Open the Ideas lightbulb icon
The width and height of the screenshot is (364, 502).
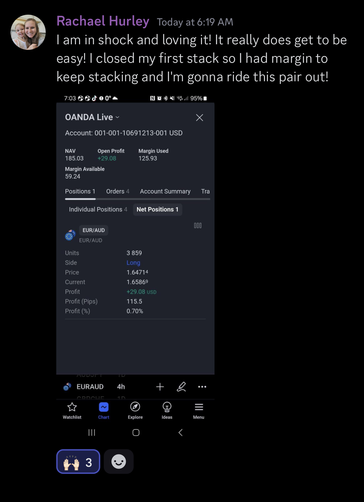tap(167, 407)
